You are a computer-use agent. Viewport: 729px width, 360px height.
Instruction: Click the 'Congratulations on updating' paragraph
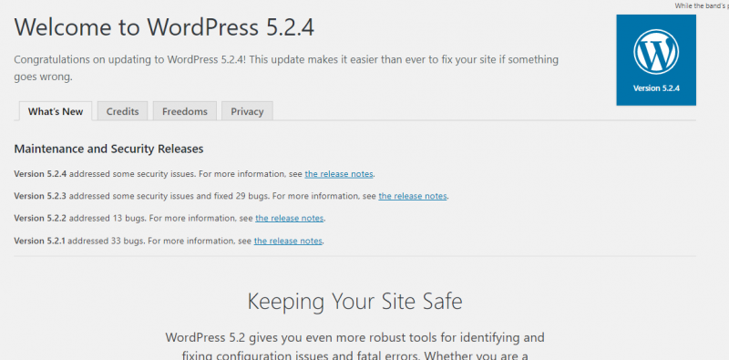coord(286,68)
